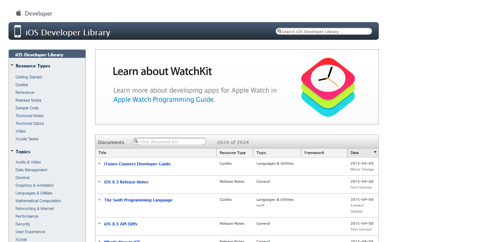Click the 2015-04-09 date cell
Screen dimensions: 493x242
pos(362,163)
